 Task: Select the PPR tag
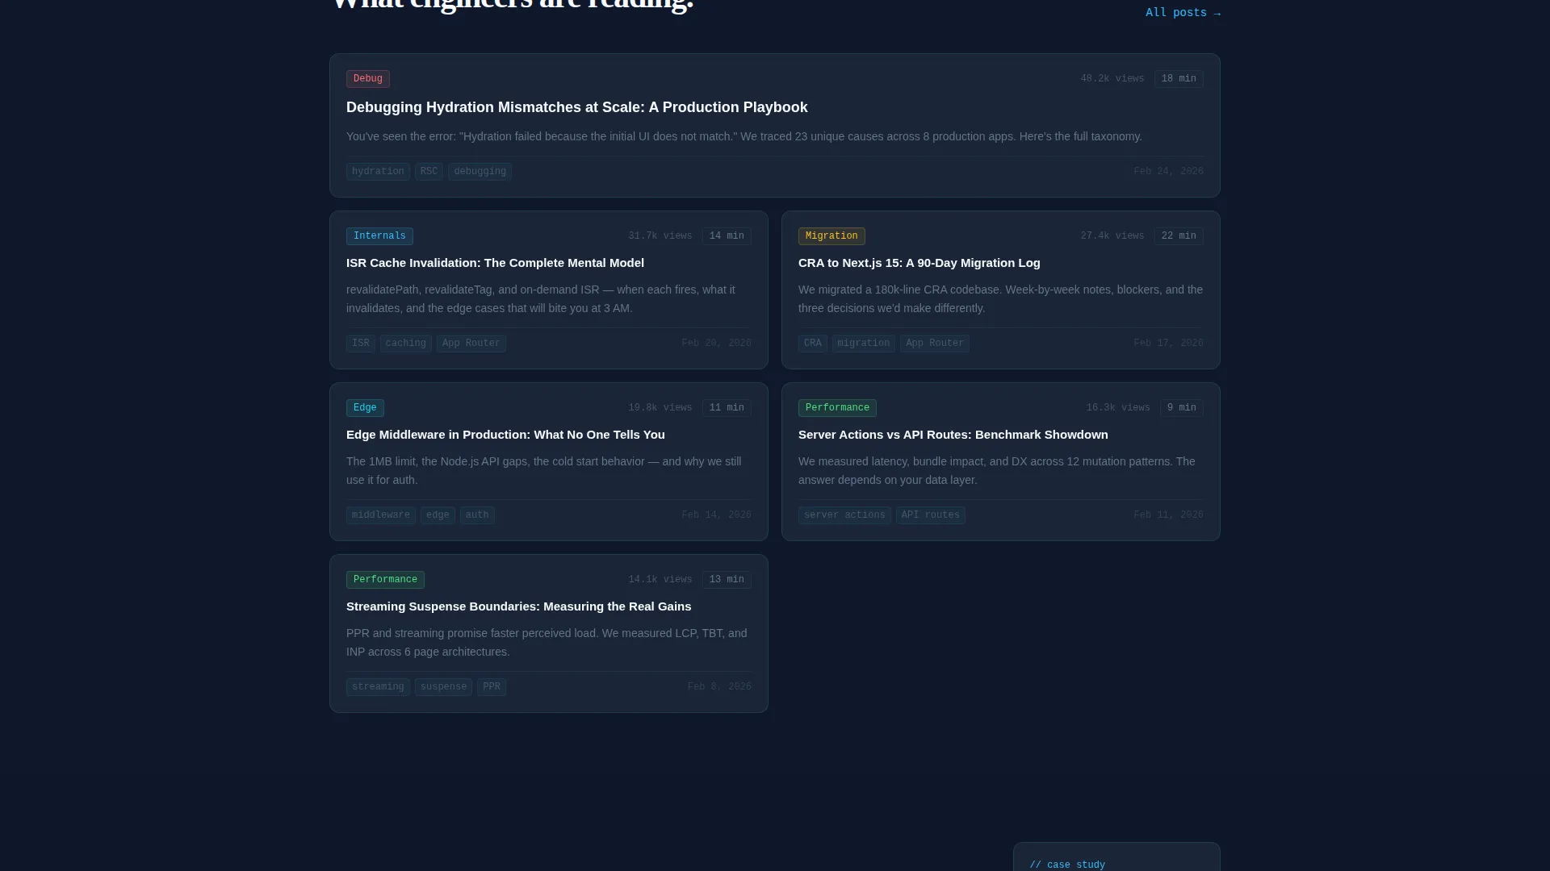point(492,687)
